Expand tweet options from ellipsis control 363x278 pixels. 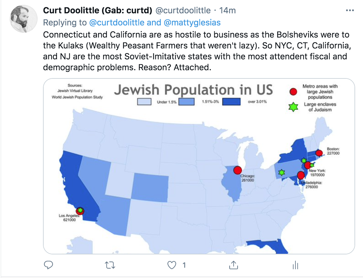point(350,10)
